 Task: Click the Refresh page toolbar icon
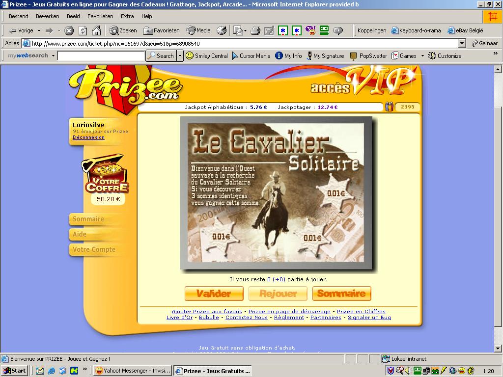coord(83,31)
